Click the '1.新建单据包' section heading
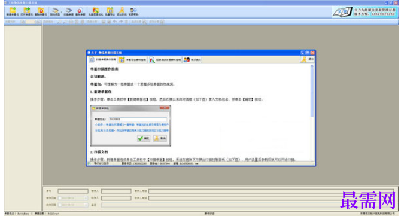 pyautogui.click(x=101, y=92)
